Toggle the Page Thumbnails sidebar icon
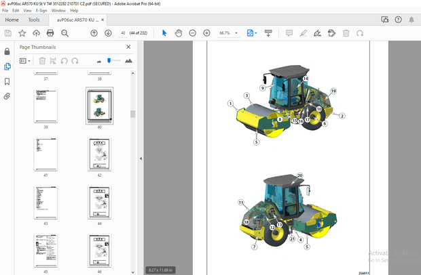Image resolution: width=421 pixels, height=275 pixels. coord(7,66)
